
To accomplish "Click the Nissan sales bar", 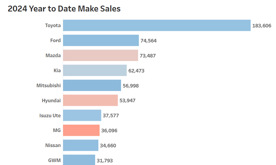I will (x=81, y=146).
